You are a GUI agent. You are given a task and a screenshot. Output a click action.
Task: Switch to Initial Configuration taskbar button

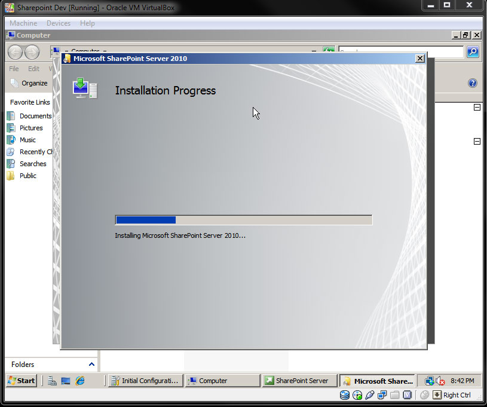(x=146, y=381)
